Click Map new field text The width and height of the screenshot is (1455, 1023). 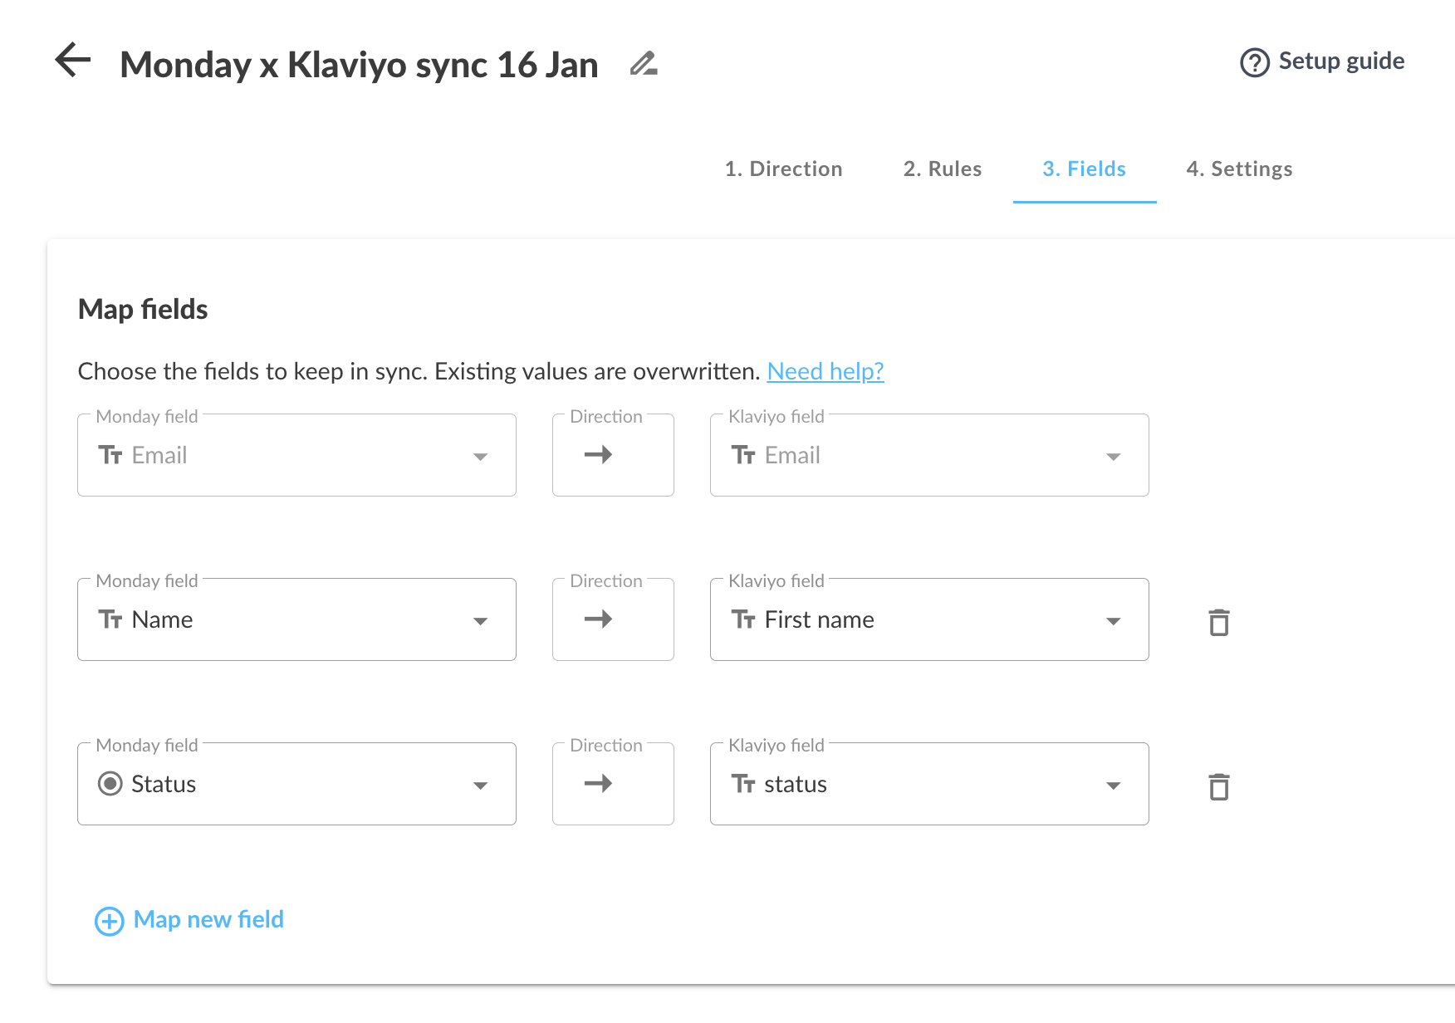[208, 920]
